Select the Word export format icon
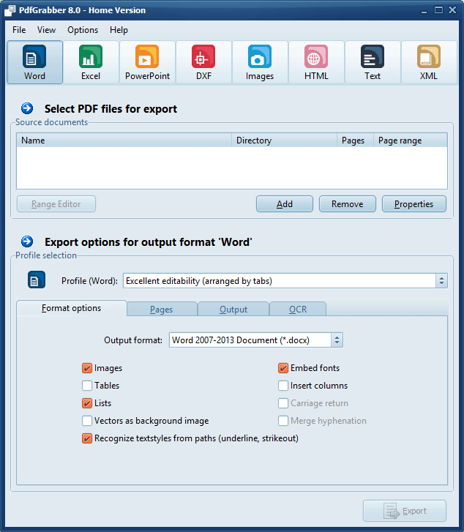Viewport: 464px width, 532px height. coord(34,62)
